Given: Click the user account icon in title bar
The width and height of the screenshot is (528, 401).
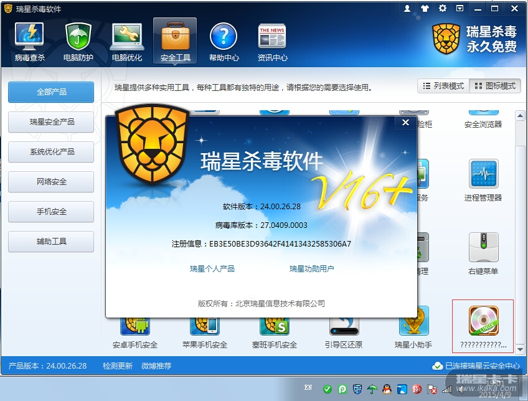Looking at the screenshot, I should pyautogui.click(x=407, y=9).
